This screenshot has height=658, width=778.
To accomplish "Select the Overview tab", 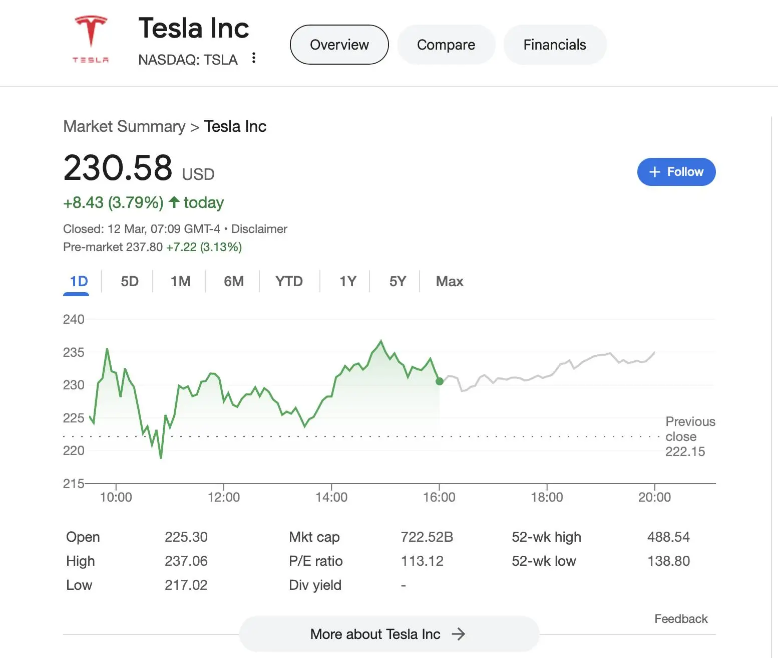I will coord(339,44).
